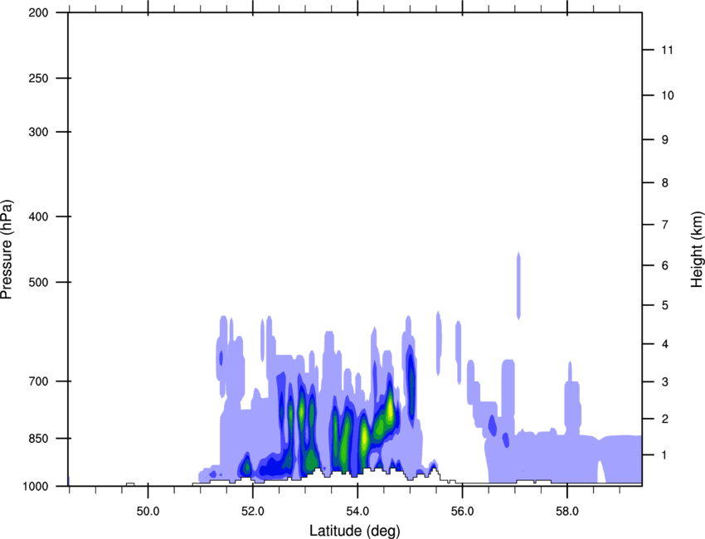Viewport: 705px width, 539px height.
Task: Click the isolated vertical contour sliver near latitude 57
Action: [x=518, y=286]
